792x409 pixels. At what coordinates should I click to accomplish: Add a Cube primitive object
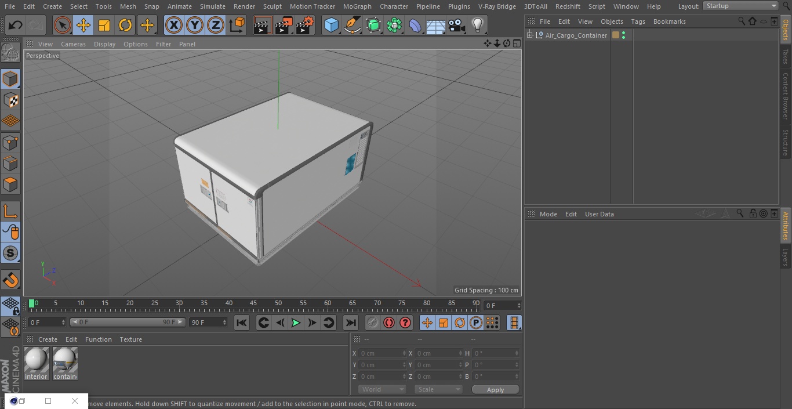click(x=331, y=25)
